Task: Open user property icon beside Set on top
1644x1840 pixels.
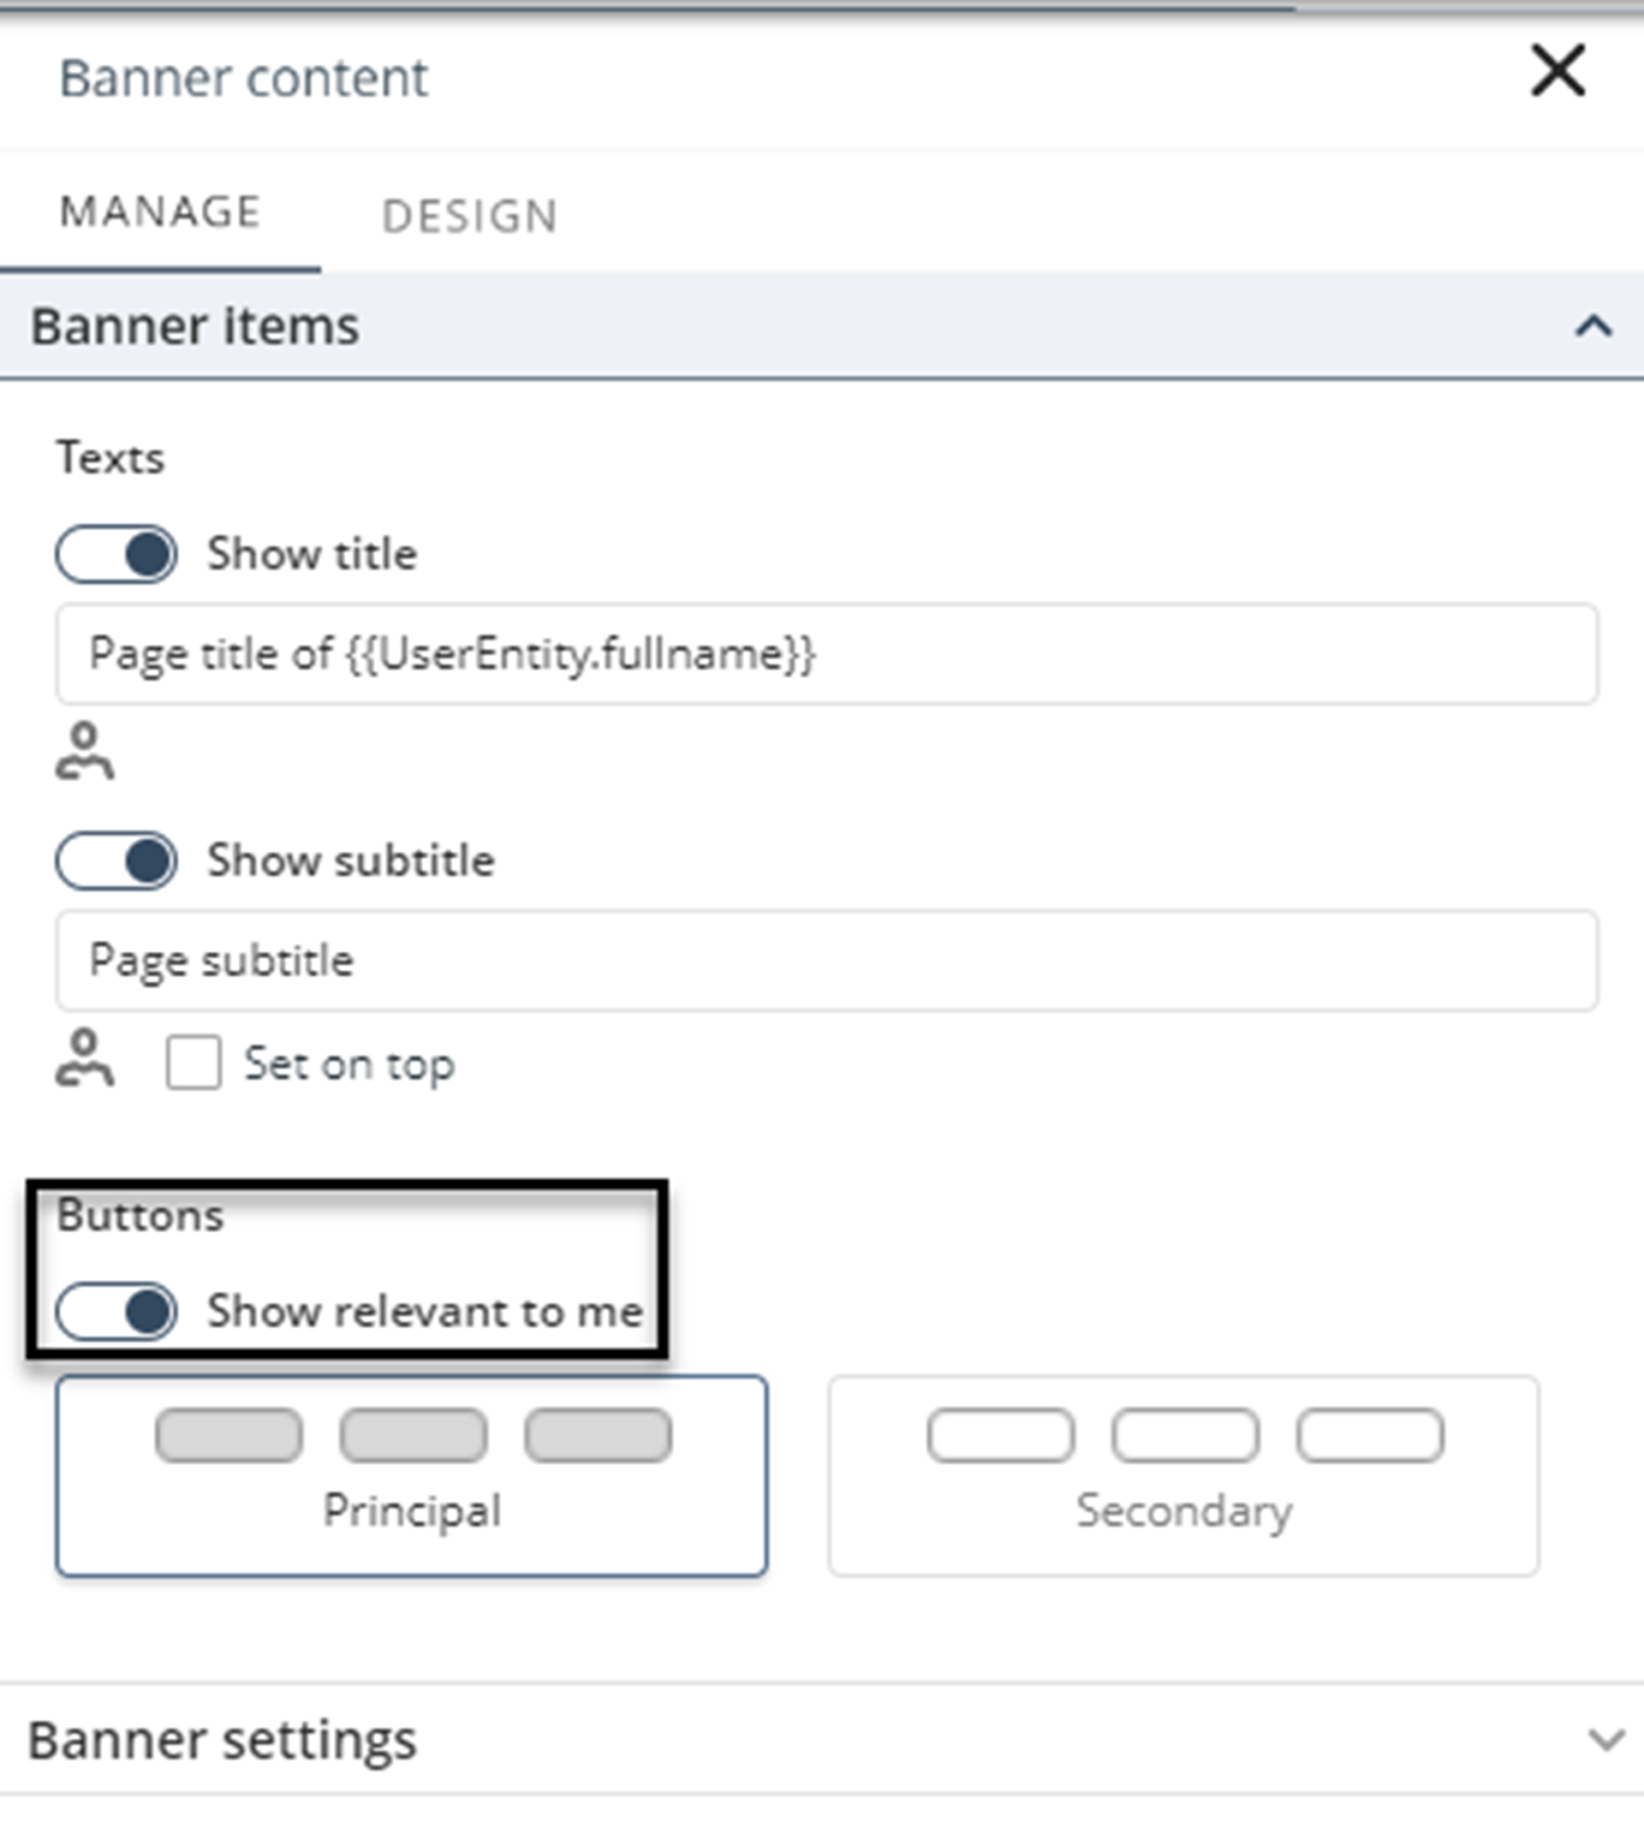Action: [x=85, y=1057]
